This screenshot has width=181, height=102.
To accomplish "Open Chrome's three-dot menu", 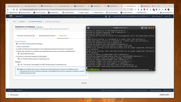I will (172, 9).
